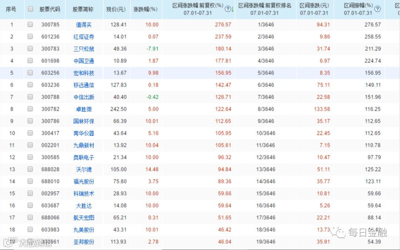Click ranking cell 19/3646
The width and height of the screenshot is (400, 250).
[x=266, y=241]
